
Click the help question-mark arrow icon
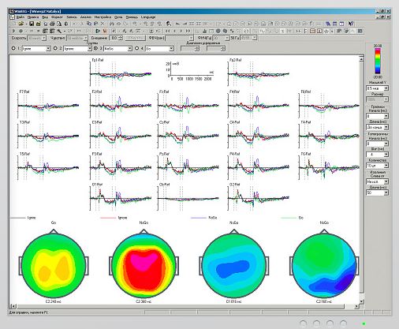pos(351,24)
